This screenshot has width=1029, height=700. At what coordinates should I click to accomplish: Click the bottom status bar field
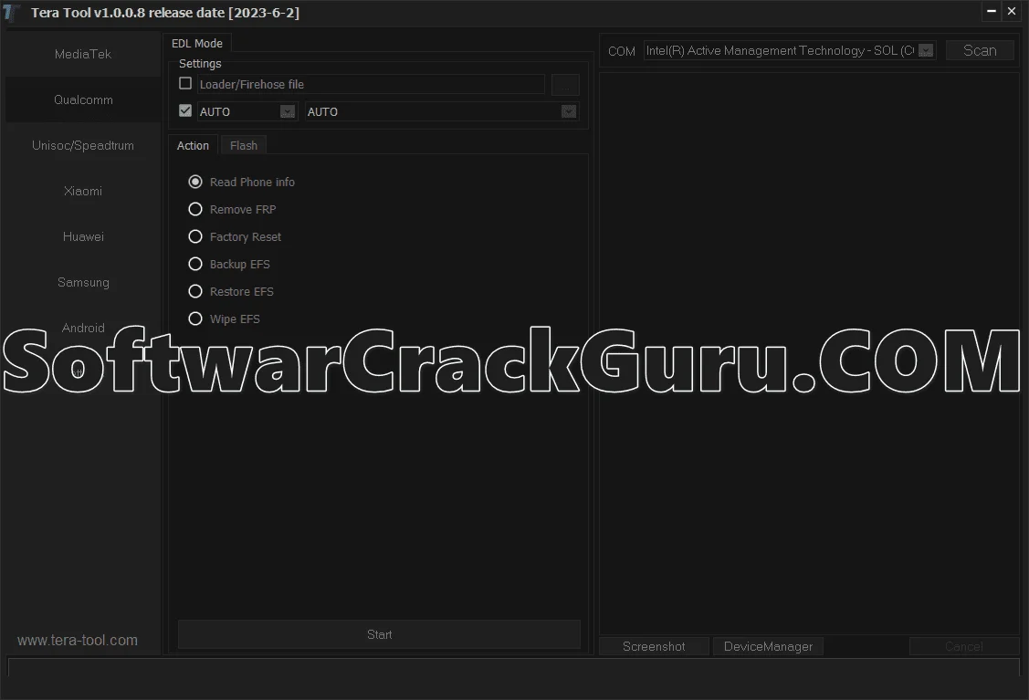tap(514, 667)
